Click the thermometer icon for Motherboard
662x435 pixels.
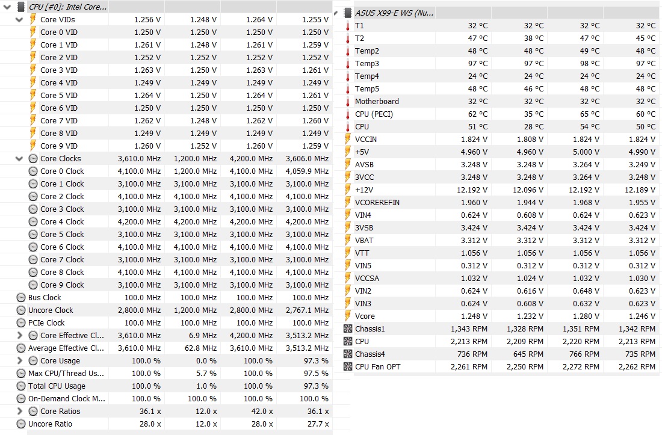pyautogui.click(x=348, y=102)
